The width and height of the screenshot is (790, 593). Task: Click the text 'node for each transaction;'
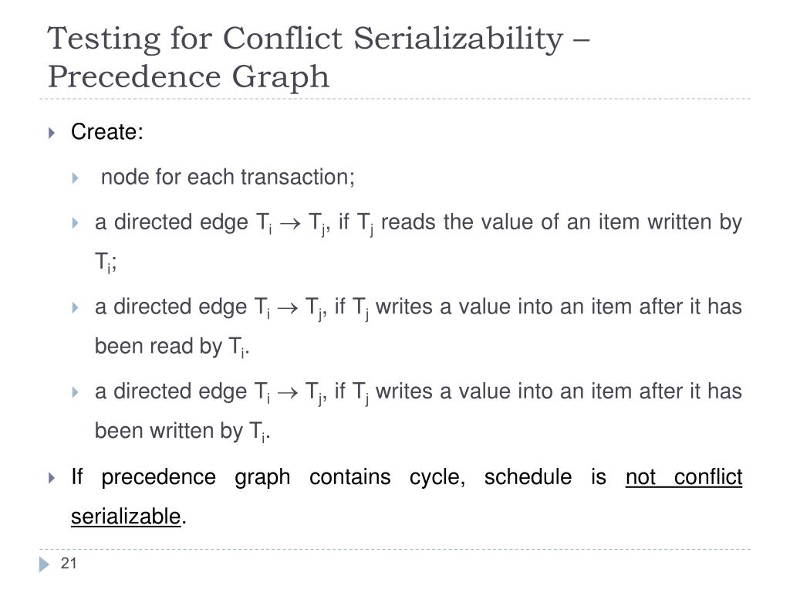coord(228,178)
